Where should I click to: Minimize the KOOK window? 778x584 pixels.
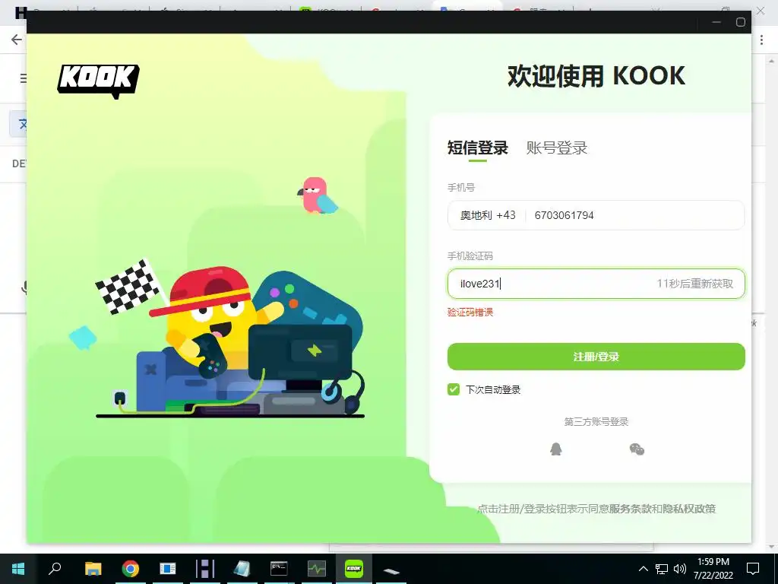[x=716, y=22]
